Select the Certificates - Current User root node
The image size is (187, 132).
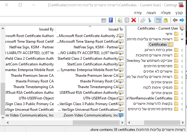point(158,28)
